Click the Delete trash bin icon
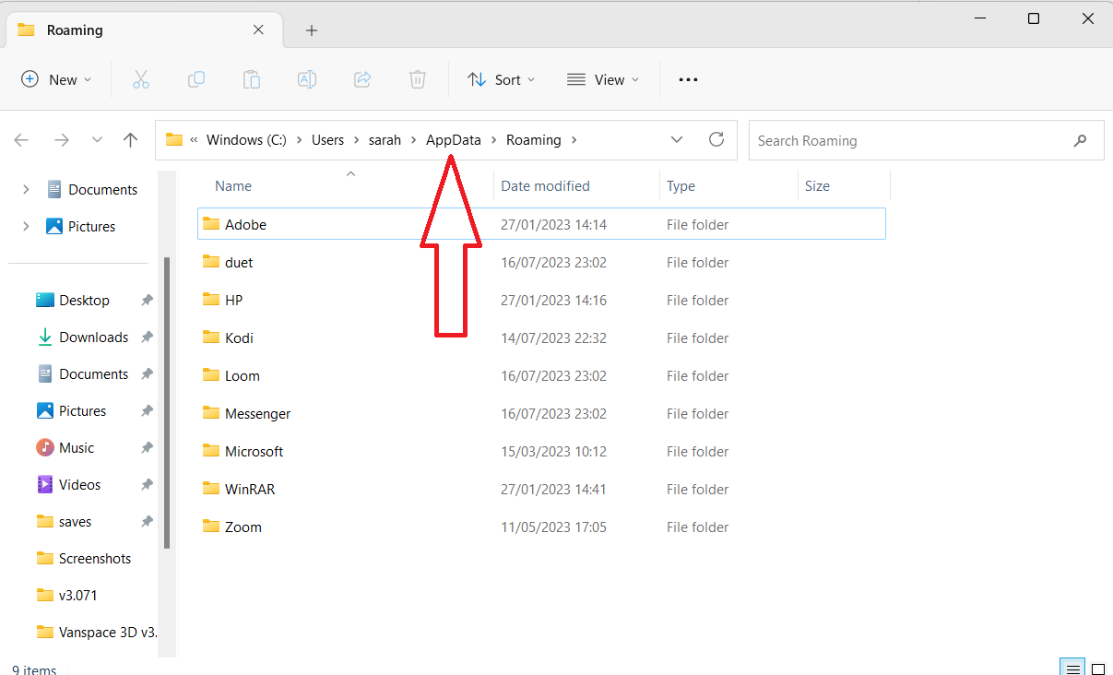1113x675 pixels. (418, 80)
